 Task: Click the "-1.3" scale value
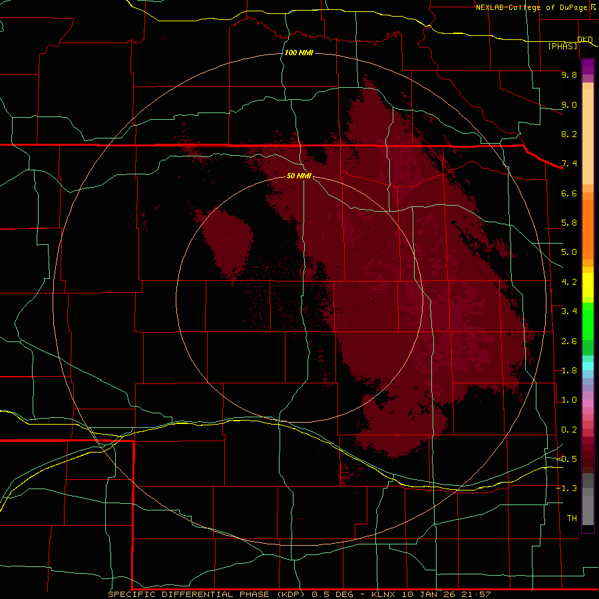coord(566,489)
